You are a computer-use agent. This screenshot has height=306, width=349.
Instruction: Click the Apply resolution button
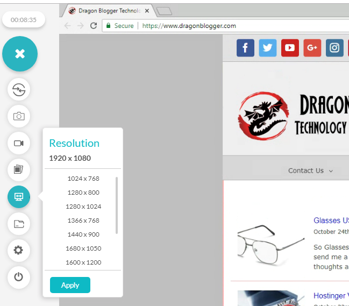[70, 285]
